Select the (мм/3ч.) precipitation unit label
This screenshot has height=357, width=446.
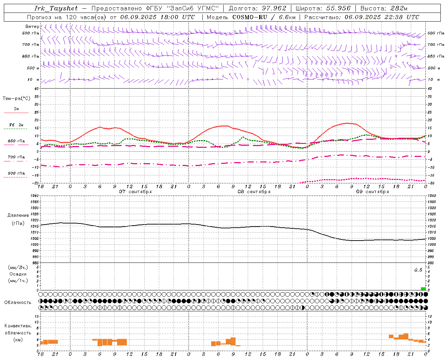click(x=18, y=267)
